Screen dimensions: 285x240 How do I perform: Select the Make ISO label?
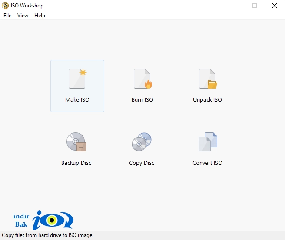(77, 100)
